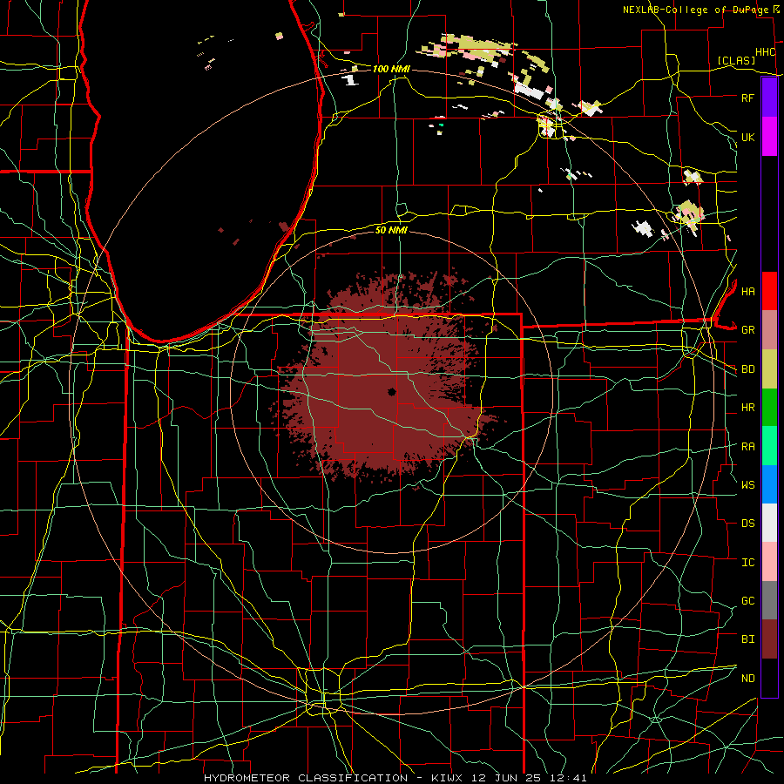Click the RA legend label text
The width and height of the screenshot is (784, 784).
[x=747, y=446]
